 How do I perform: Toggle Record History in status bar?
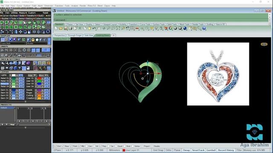226,150
